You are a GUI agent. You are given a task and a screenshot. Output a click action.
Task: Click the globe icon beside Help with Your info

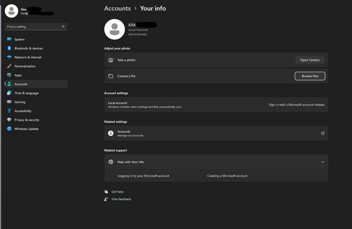tap(111, 162)
